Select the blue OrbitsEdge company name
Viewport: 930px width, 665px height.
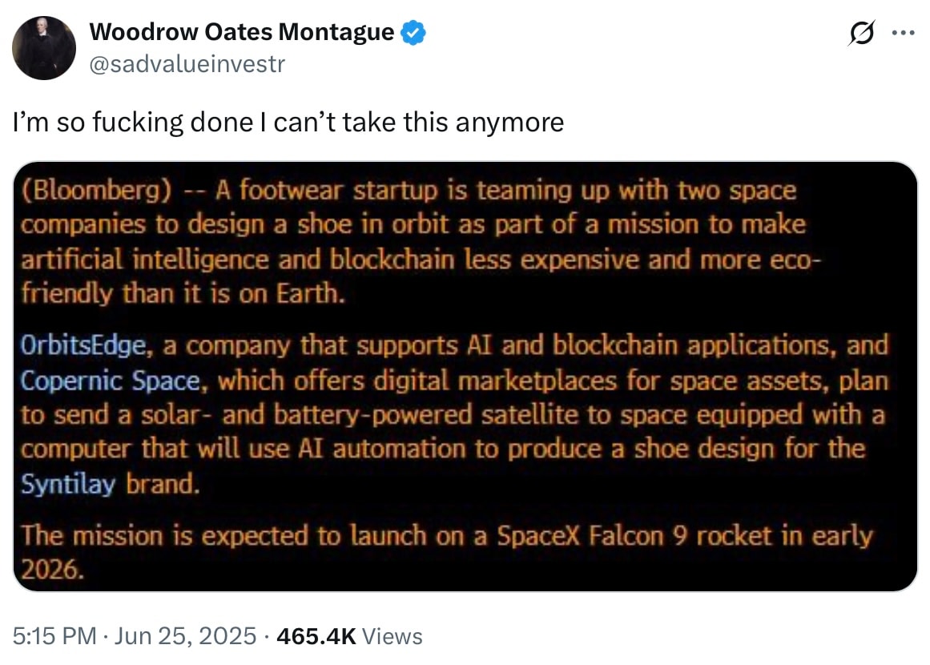click(83, 346)
